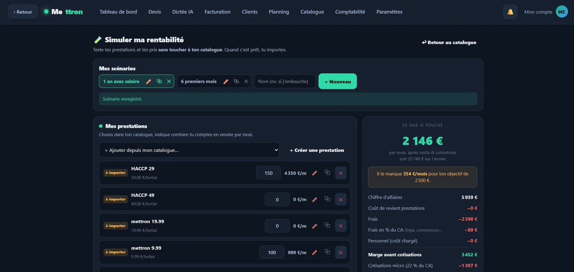Screen dimensions: 574x272
Task: Click the HC account avatar
Action: coord(562,12)
